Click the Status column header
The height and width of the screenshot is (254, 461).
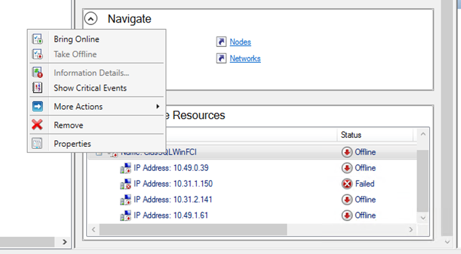[x=375, y=135]
